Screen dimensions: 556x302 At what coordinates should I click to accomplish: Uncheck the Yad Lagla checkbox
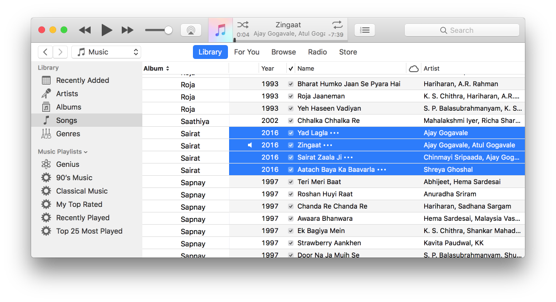[x=291, y=133]
